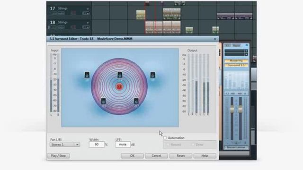Select the first clip on track 17

(x=141, y=15)
